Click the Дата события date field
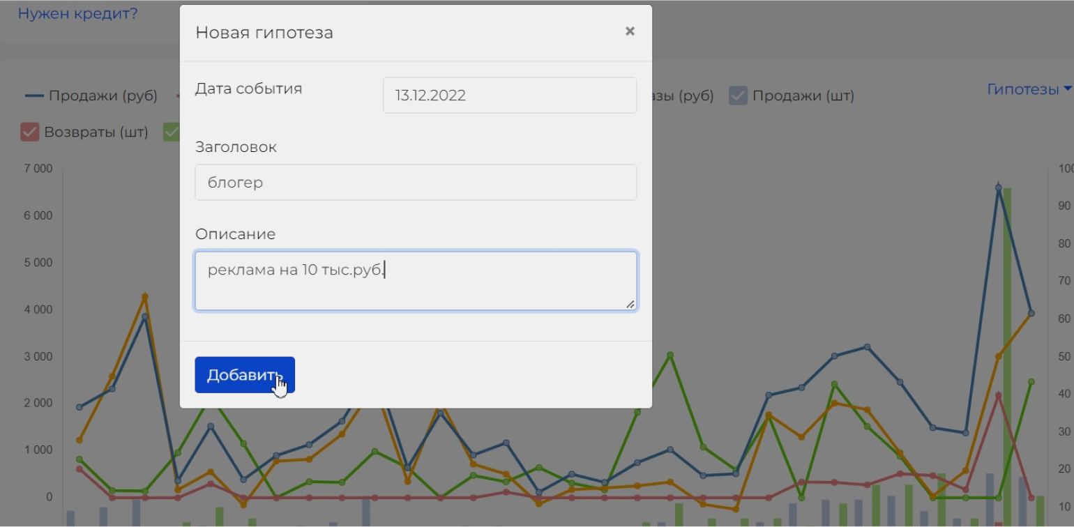 point(509,96)
